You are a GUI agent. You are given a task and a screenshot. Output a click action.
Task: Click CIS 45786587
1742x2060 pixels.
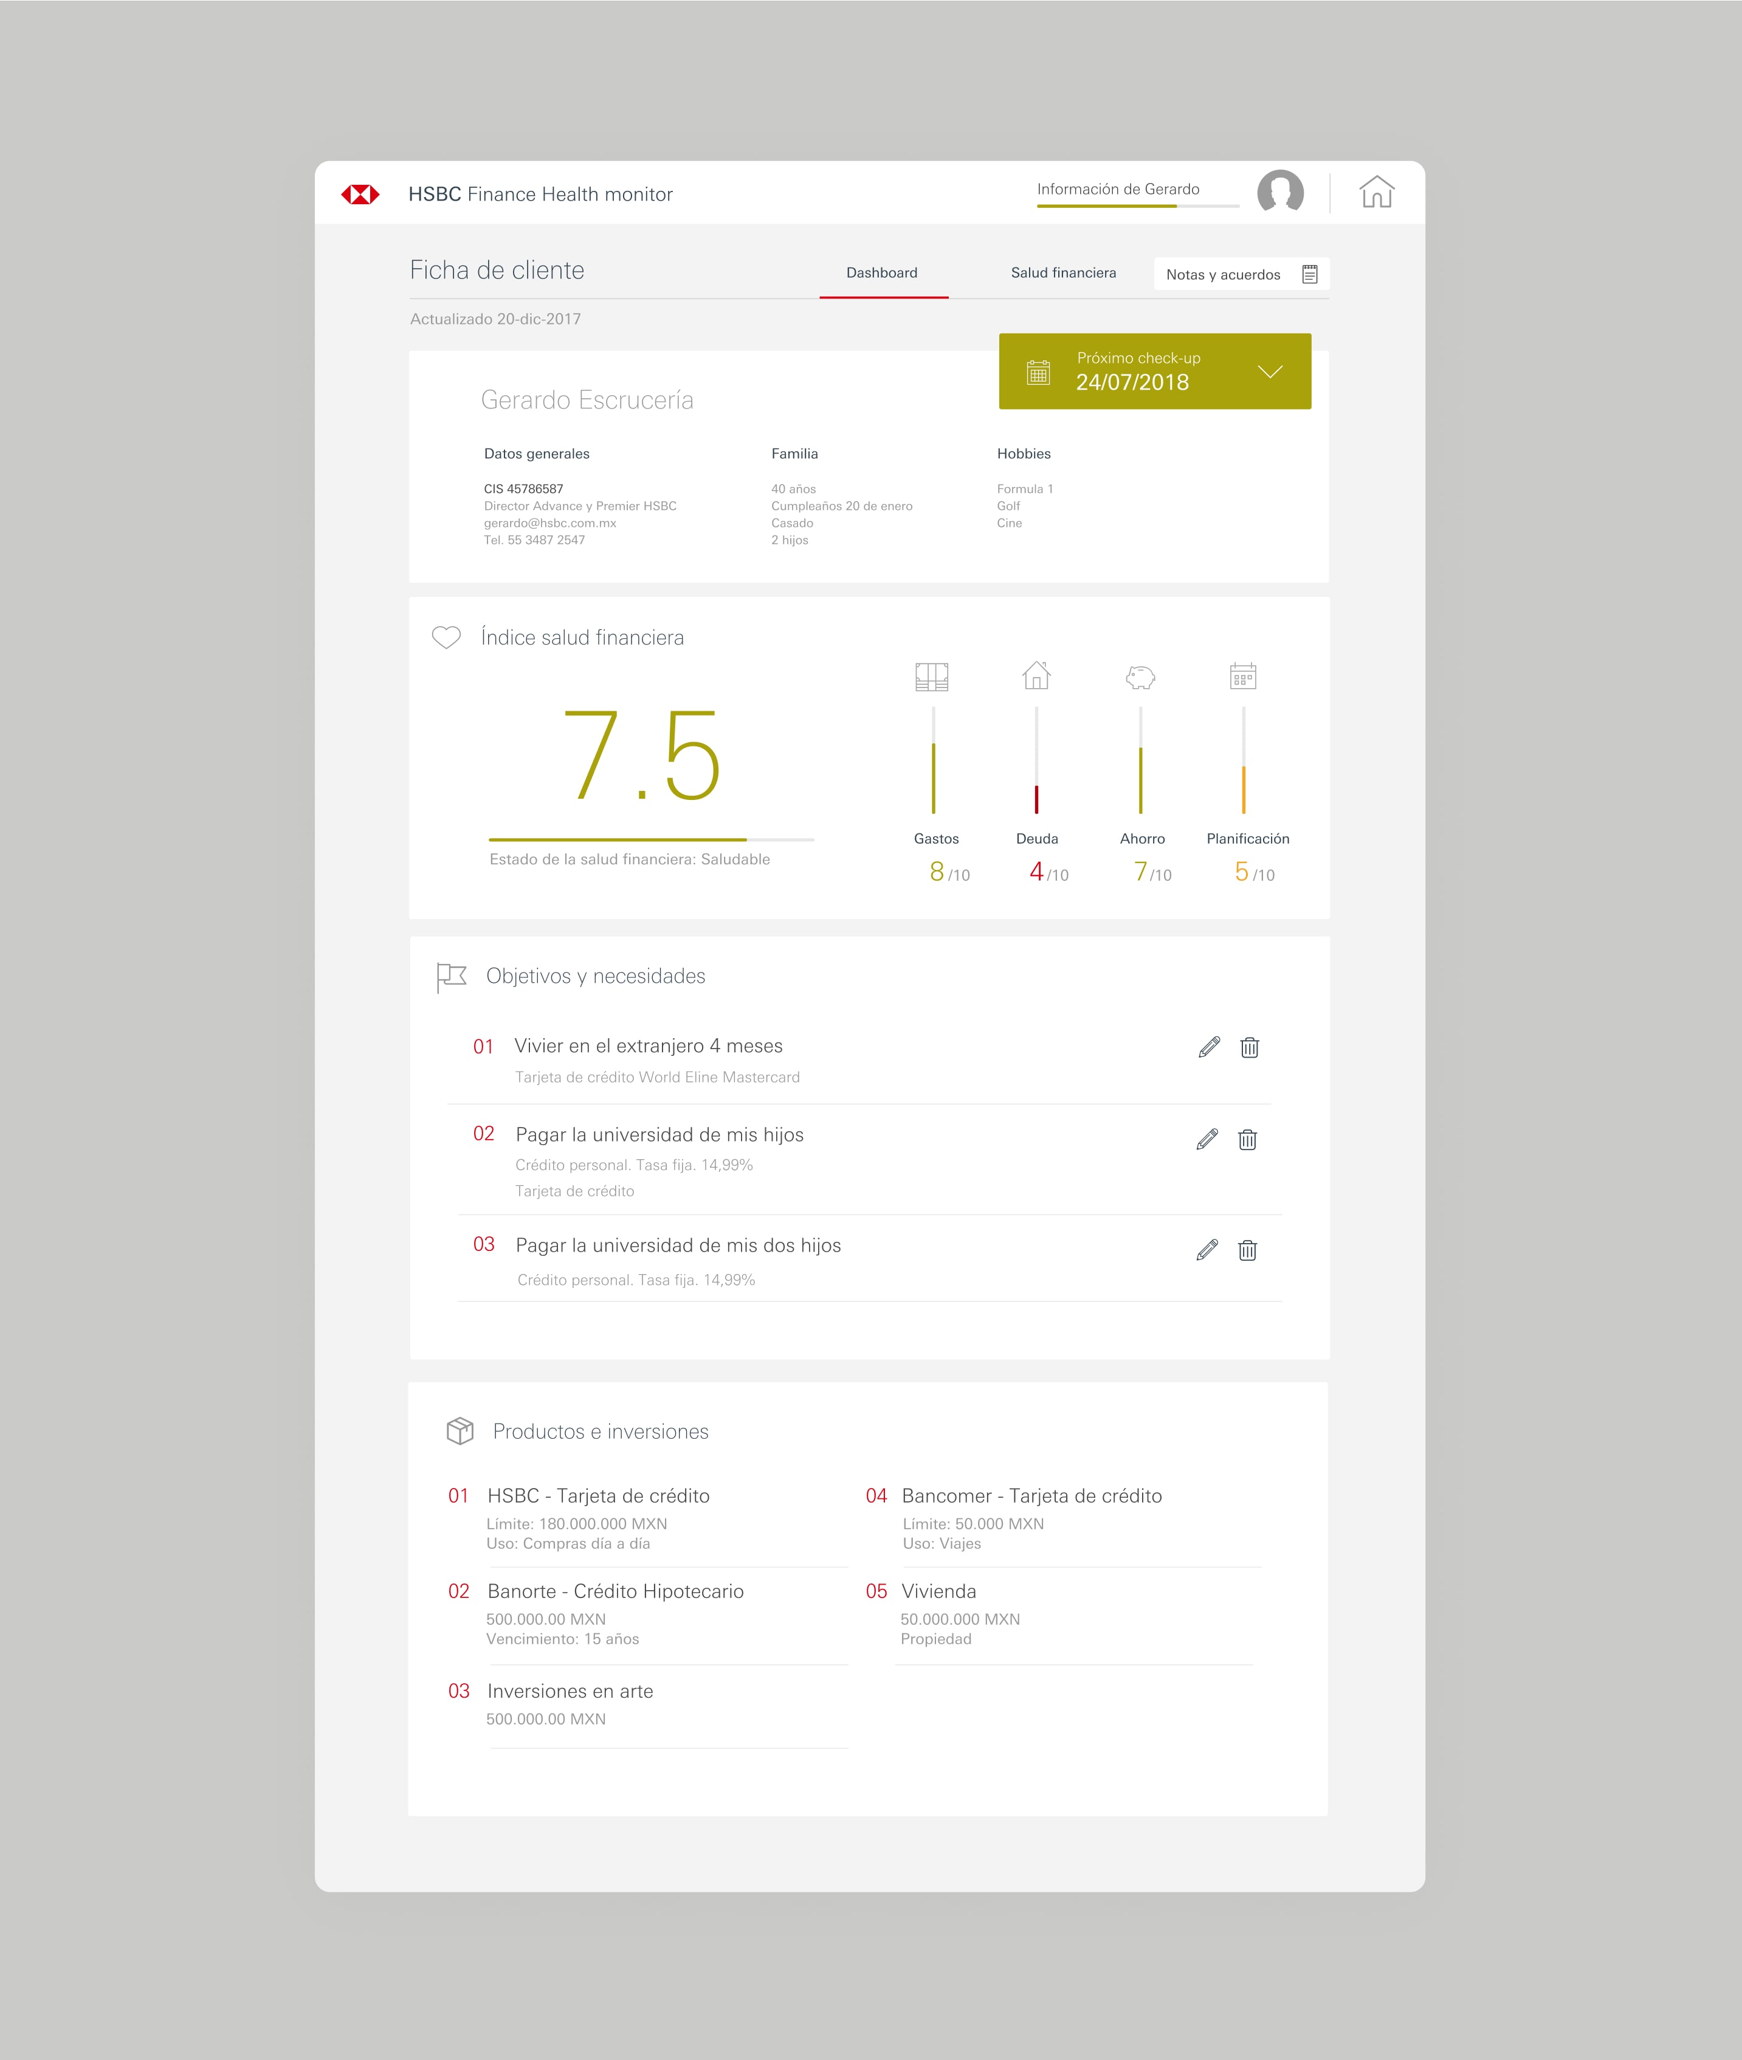click(523, 489)
